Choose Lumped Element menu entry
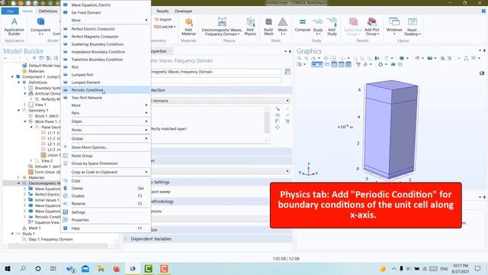This screenshot has height=275, width=488. point(106,82)
